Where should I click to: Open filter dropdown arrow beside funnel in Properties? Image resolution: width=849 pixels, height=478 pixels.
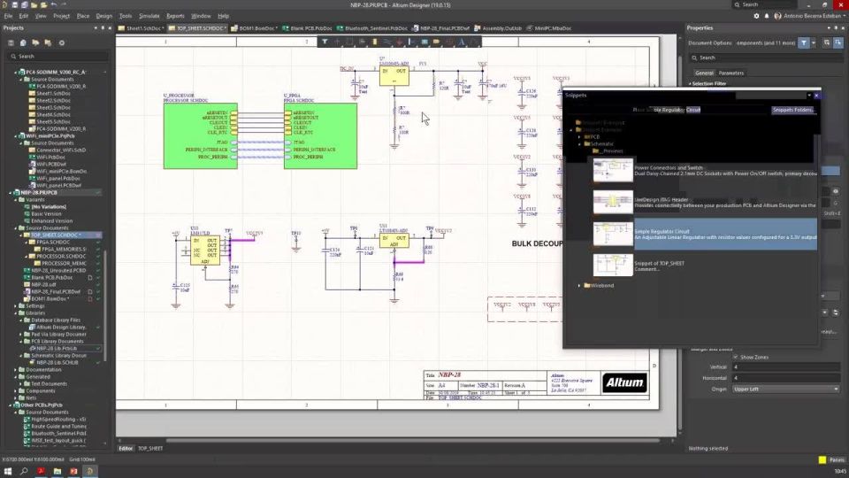(814, 42)
